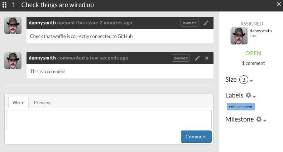
Task: Expand the Labels dropdown arrow
Action: tap(254, 96)
